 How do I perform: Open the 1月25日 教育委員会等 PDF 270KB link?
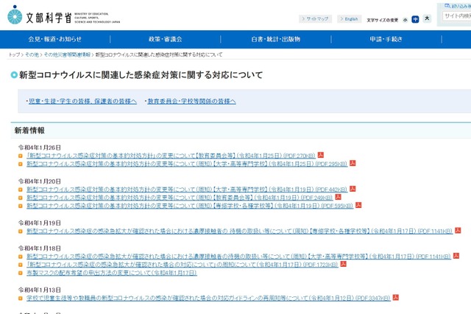[x=171, y=156]
